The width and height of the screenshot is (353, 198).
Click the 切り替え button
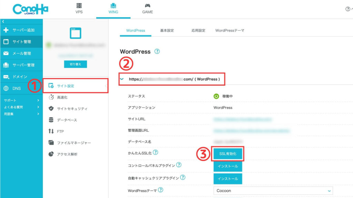click(75, 64)
